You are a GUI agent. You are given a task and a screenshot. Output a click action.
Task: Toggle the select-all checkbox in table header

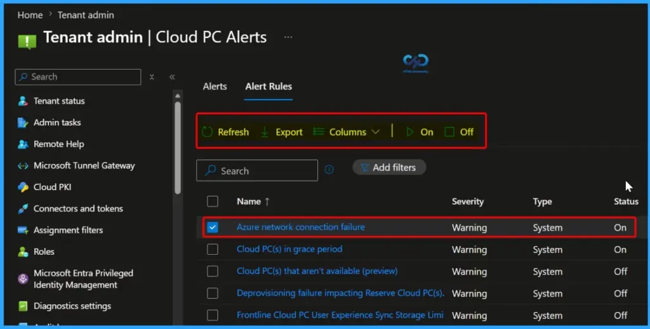tap(213, 202)
